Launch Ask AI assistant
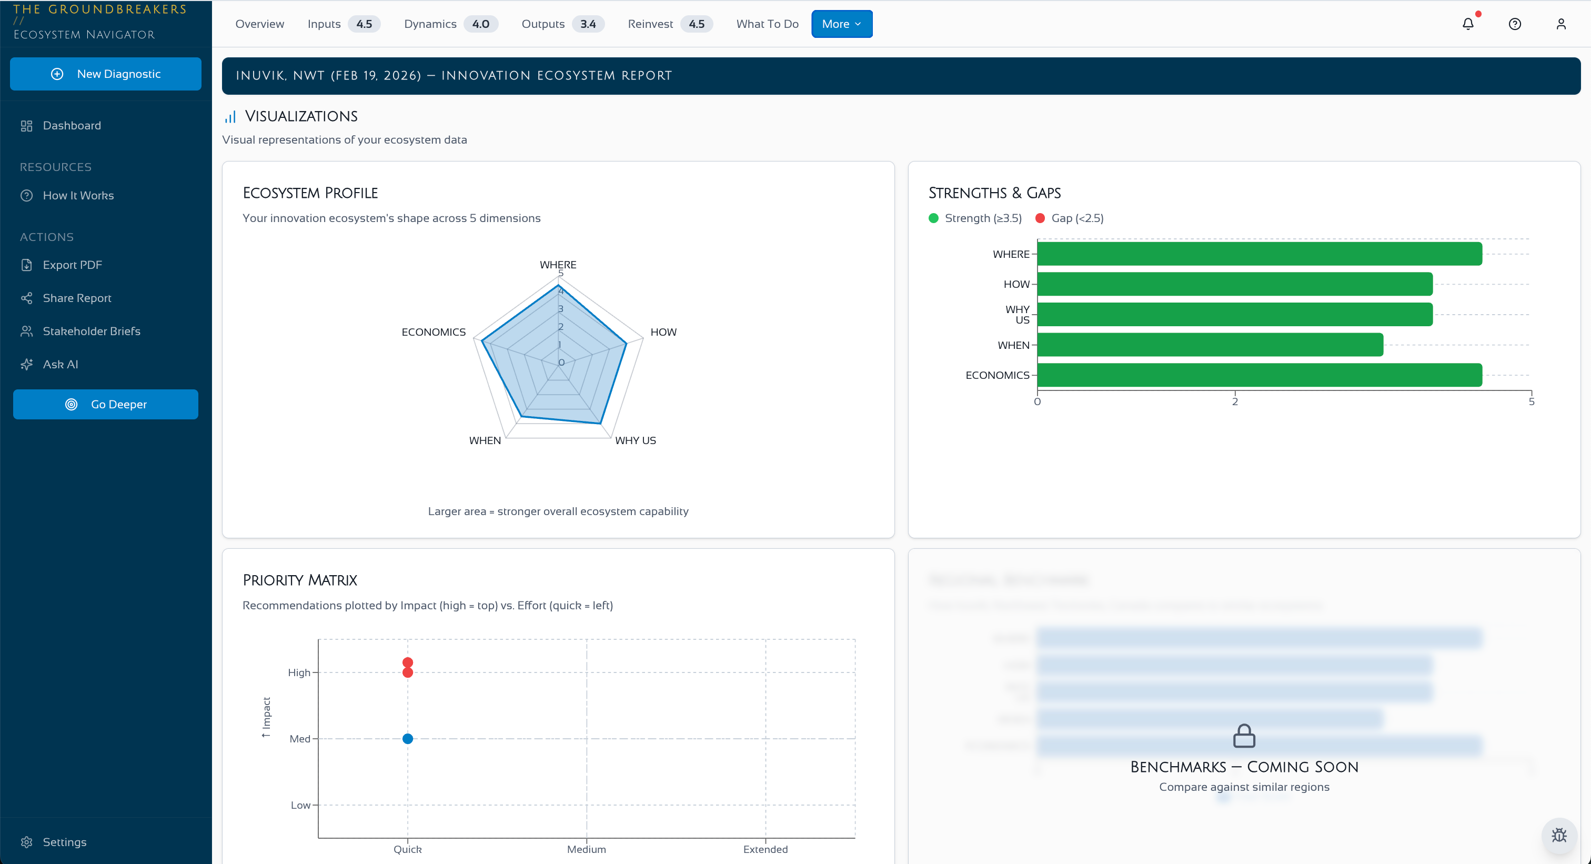 pyautogui.click(x=60, y=364)
